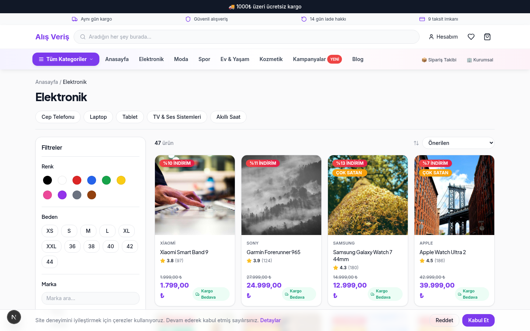The image size is (530, 331).
Task: Pick the blue color swatch
Action: tap(92, 180)
